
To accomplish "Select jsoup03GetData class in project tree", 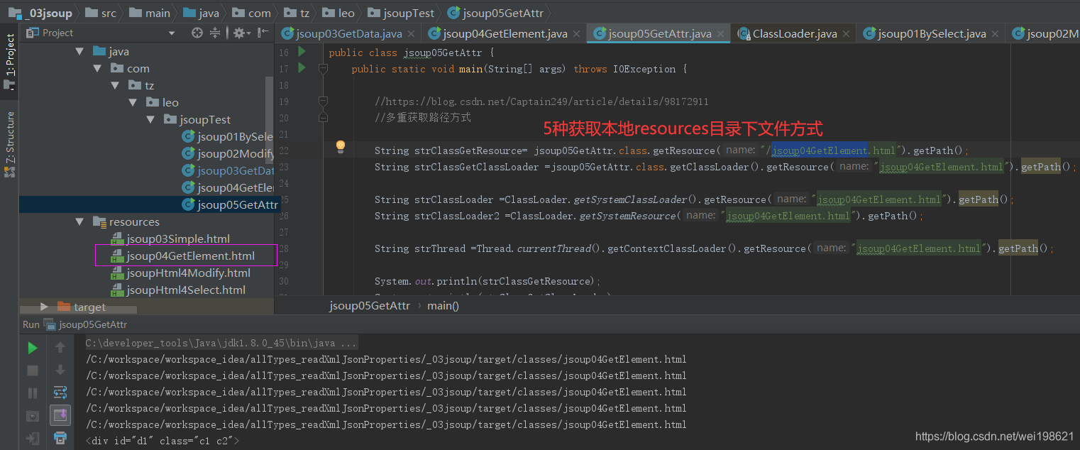I will pos(227,170).
